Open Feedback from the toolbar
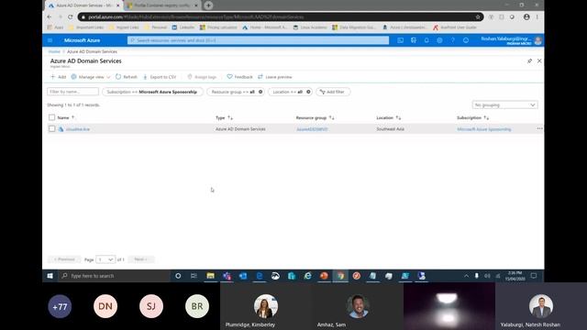This screenshot has height=330, width=587. coord(239,77)
